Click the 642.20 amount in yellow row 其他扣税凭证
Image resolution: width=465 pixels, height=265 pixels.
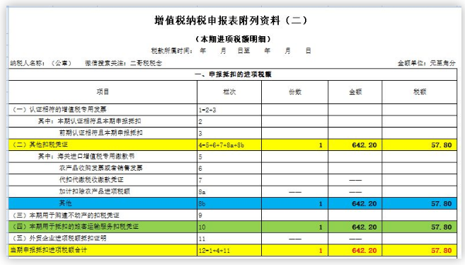tap(355, 145)
